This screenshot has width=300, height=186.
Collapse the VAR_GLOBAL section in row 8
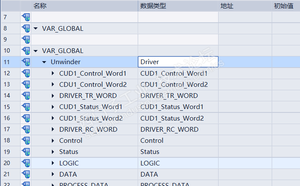(36, 29)
